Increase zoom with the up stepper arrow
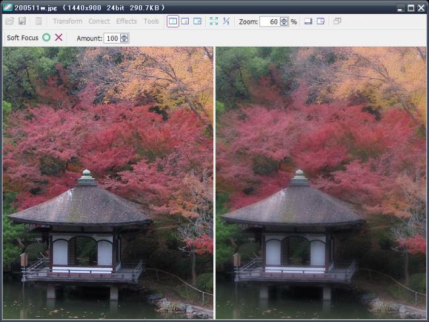Screen dimensions: 429x322 point(284,19)
